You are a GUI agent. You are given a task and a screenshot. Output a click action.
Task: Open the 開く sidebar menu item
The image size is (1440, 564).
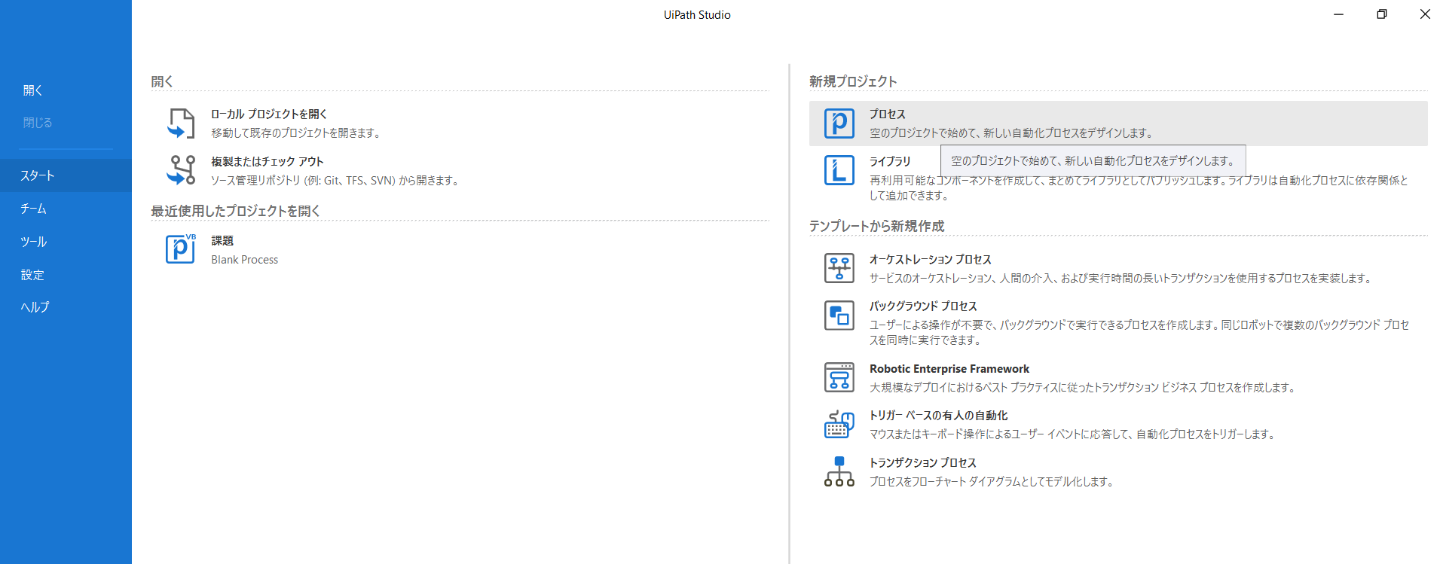coord(33,90)
